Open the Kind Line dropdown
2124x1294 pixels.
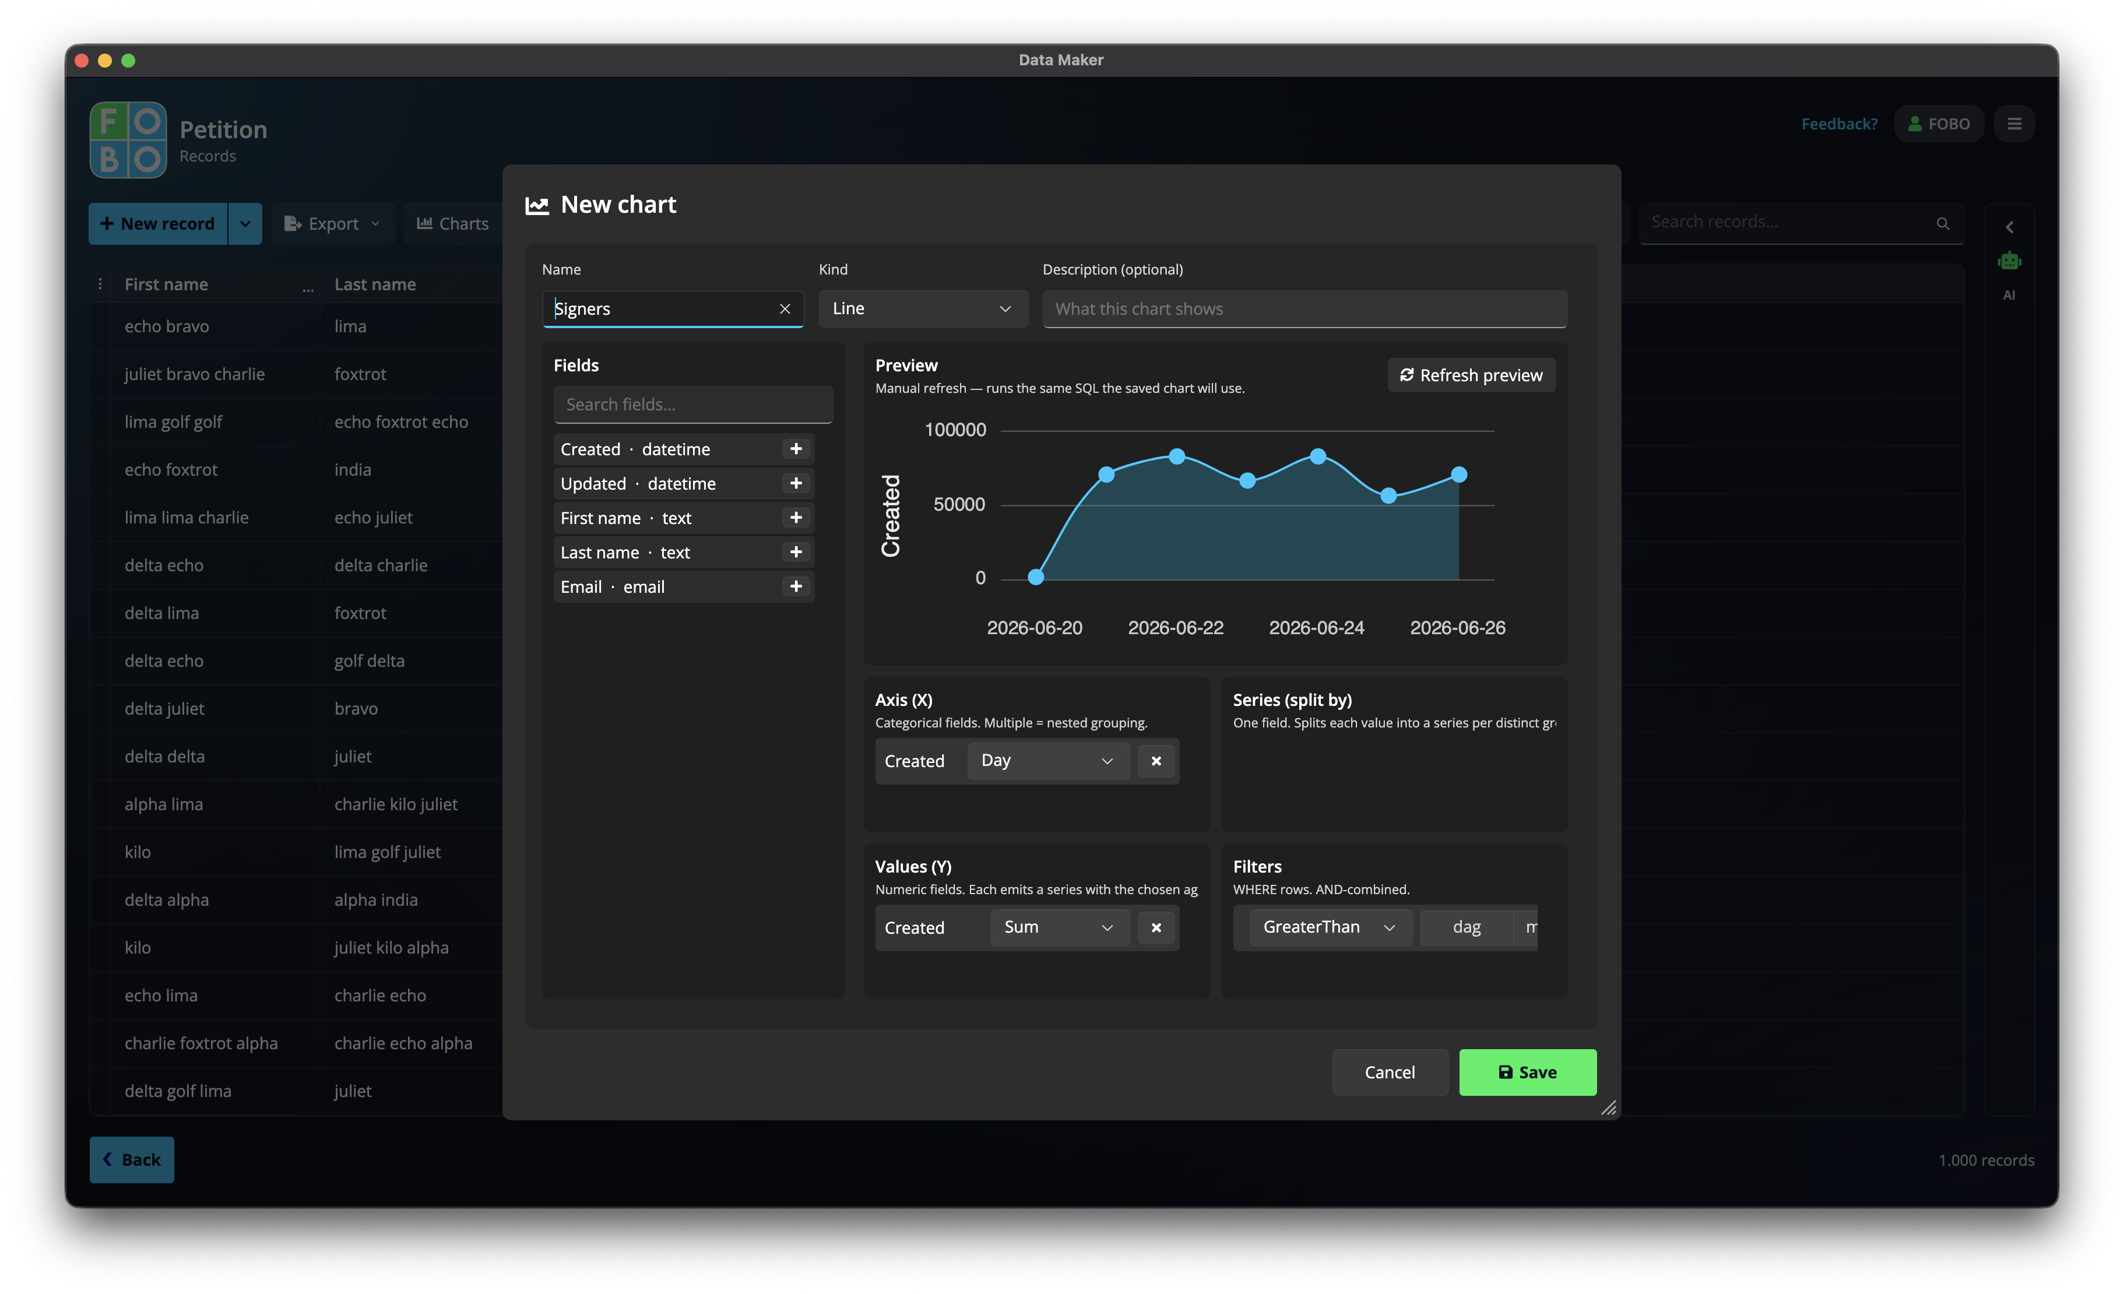pyautogui.click(x=922, y=308)
